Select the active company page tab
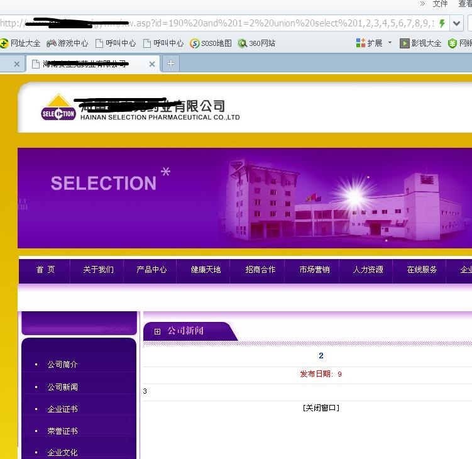Viewport: 472px width, 459px height. 93,64
